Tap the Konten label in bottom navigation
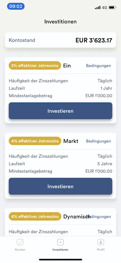The height and width of the screenshot is (263, 121). pyautogui.click(x=20, y=250)
